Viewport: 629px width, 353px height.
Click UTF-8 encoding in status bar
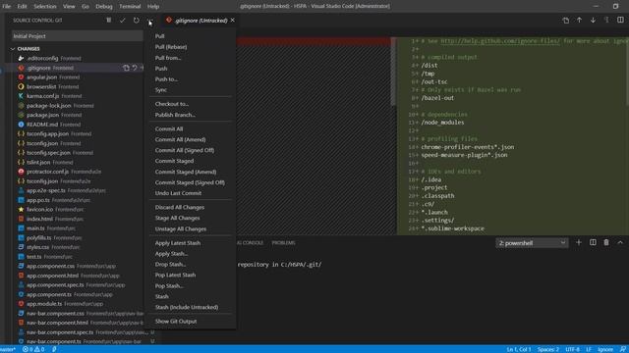[572, 349]
